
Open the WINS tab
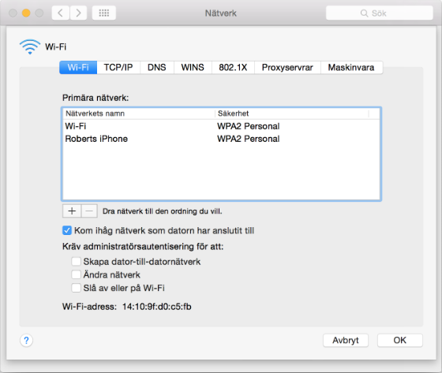(193, 68)
